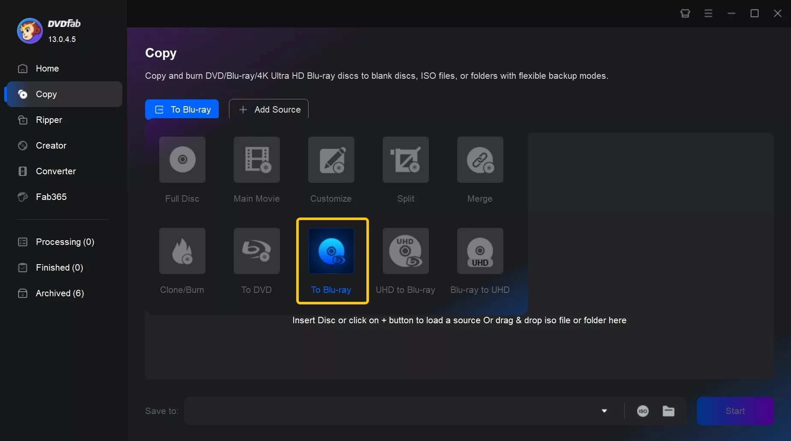Select the Blu-ray to UHD mode
This screenshot has width=791, height=441.
(x=479, y=260)
